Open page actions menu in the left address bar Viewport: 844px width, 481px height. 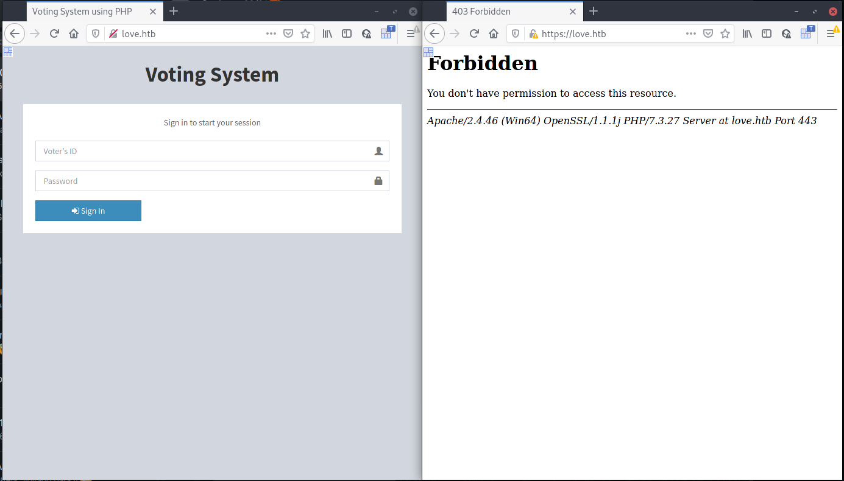click(271, 34)
